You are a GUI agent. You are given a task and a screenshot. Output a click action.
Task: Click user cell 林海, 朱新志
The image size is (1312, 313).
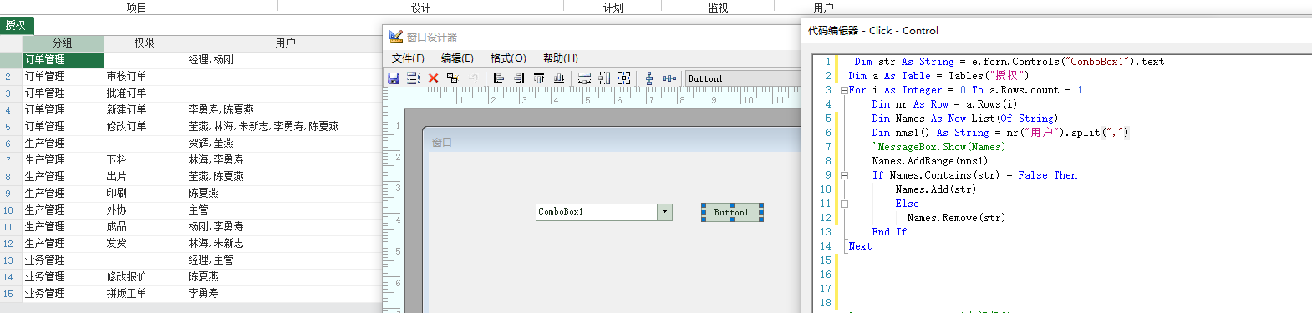pyautogui.click(x=284, y=243)
